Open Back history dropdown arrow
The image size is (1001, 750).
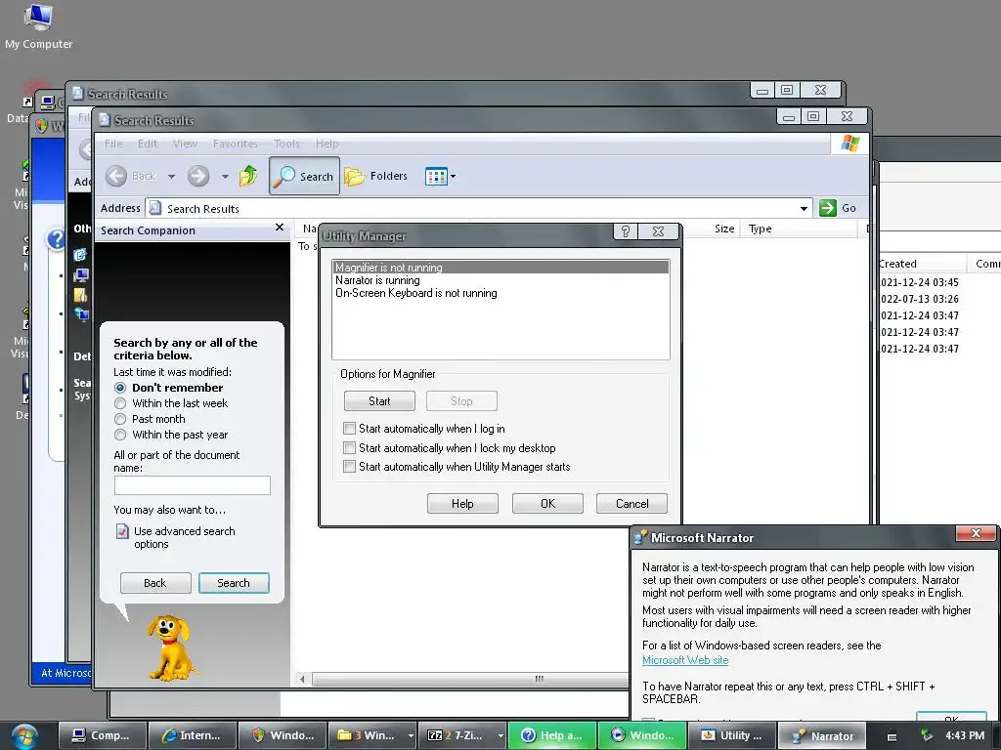tap(171, 176)
